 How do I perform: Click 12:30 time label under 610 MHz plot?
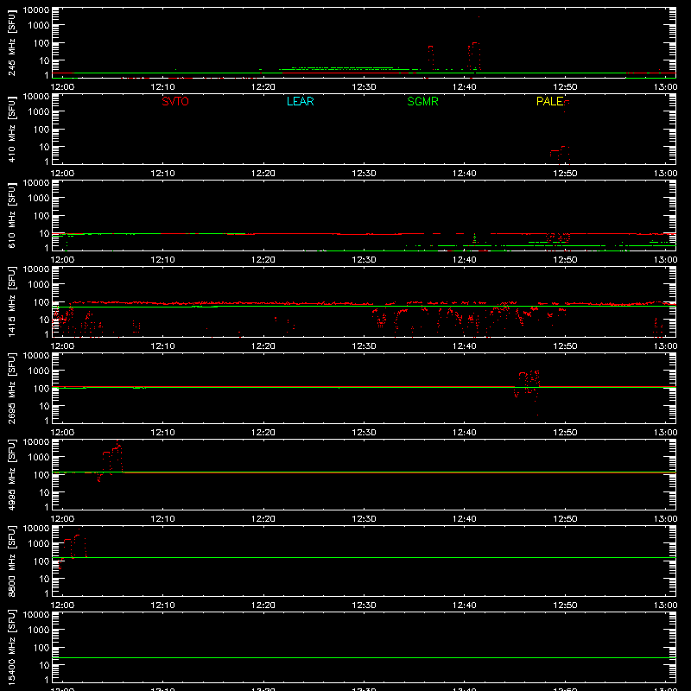[x=364, y=260]
